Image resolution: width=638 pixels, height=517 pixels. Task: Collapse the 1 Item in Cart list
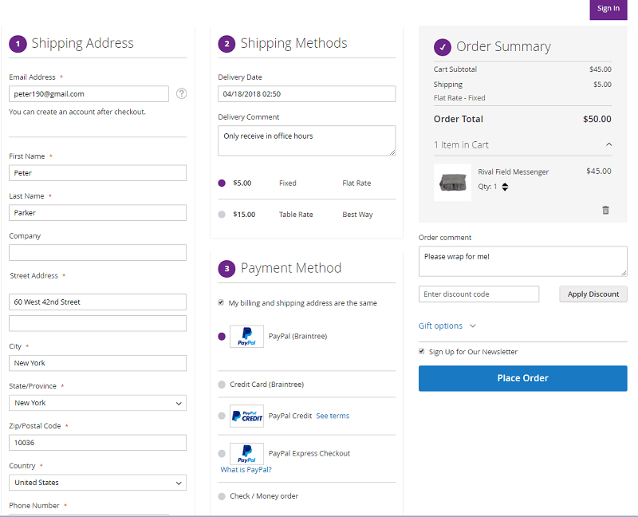coord(608,145)
